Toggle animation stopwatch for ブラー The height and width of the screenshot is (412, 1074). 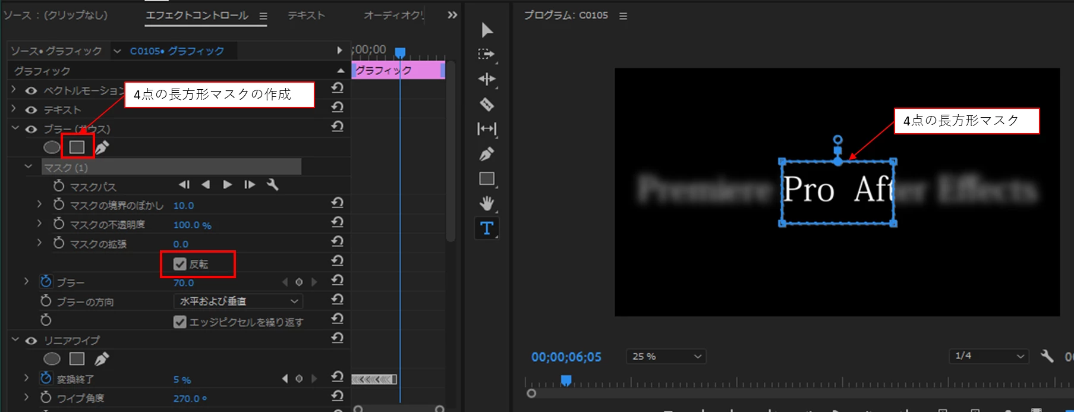click(x=46, y=281)
